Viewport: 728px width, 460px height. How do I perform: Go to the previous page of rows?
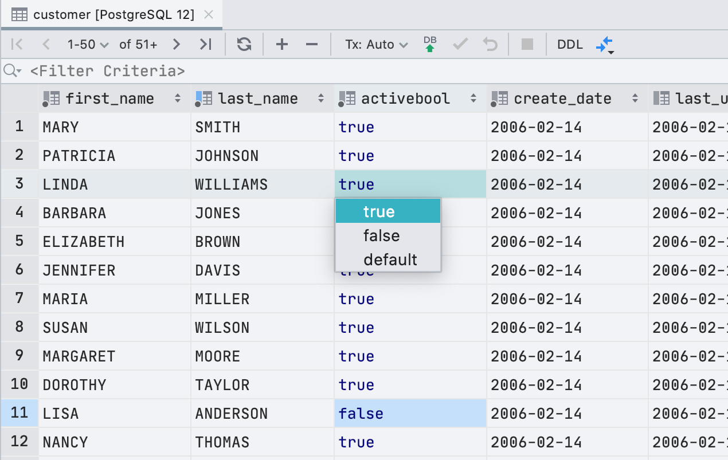coord(46,44)
